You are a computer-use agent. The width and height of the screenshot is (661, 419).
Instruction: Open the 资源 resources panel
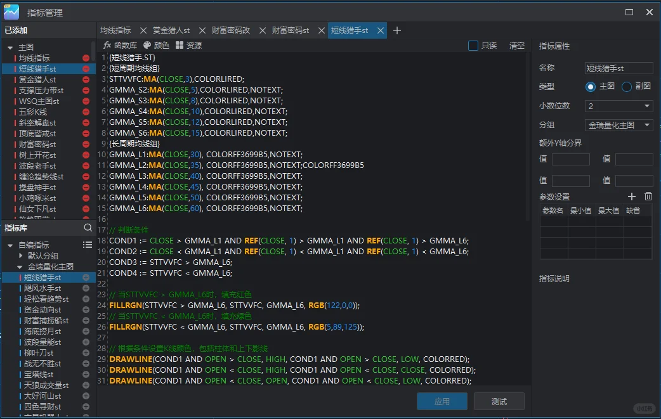pos(188,46)
